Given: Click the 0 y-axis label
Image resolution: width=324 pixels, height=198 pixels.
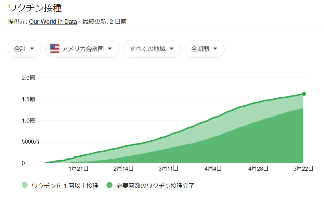Looking at the screenshot, I should (x=23, y=163).
